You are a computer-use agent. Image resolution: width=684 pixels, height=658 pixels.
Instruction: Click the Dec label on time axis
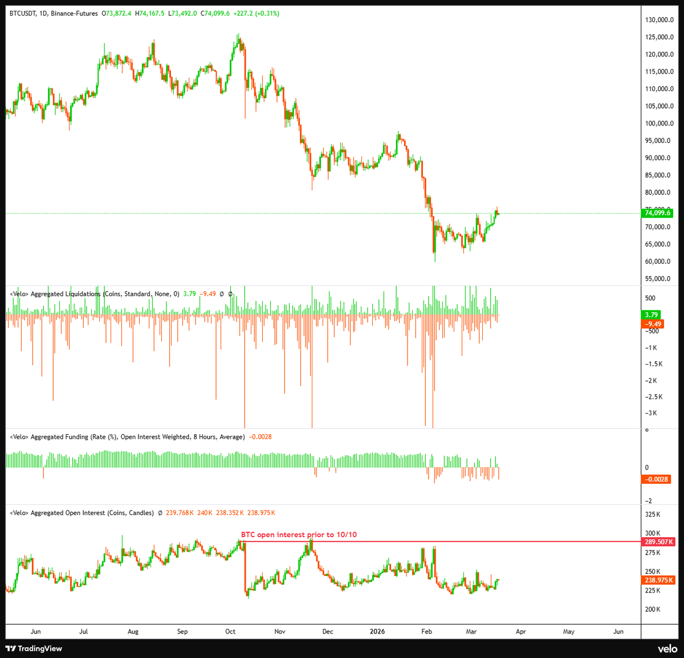coord(328,631)
